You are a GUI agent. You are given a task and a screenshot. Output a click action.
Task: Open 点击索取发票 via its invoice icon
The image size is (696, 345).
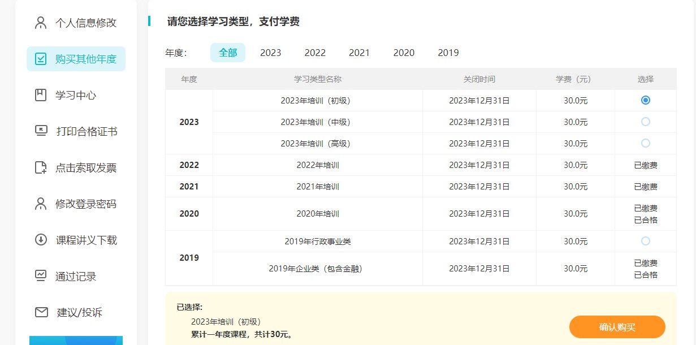(40, 167)
